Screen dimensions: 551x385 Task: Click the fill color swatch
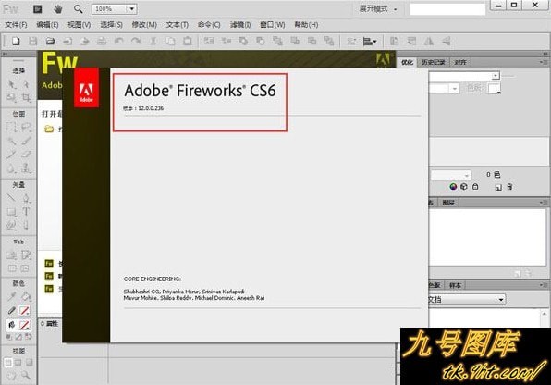pyautogui.click(x=24, y=325)
